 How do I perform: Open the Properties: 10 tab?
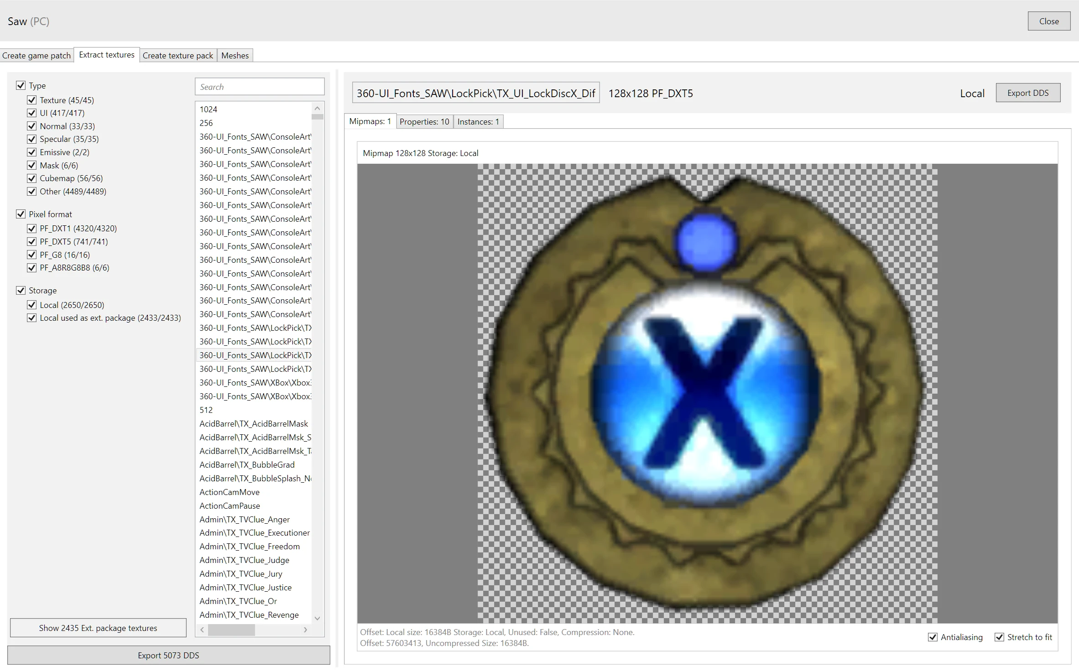pyautogui.click(x=424, y=122)
